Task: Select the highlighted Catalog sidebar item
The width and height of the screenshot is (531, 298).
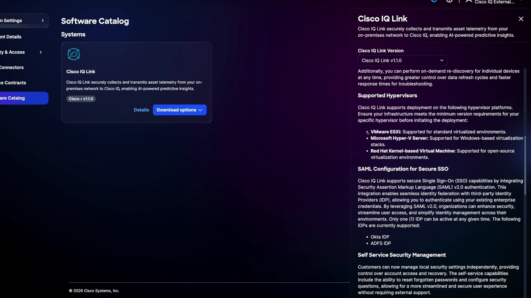Action: click(x=24, y=98)
